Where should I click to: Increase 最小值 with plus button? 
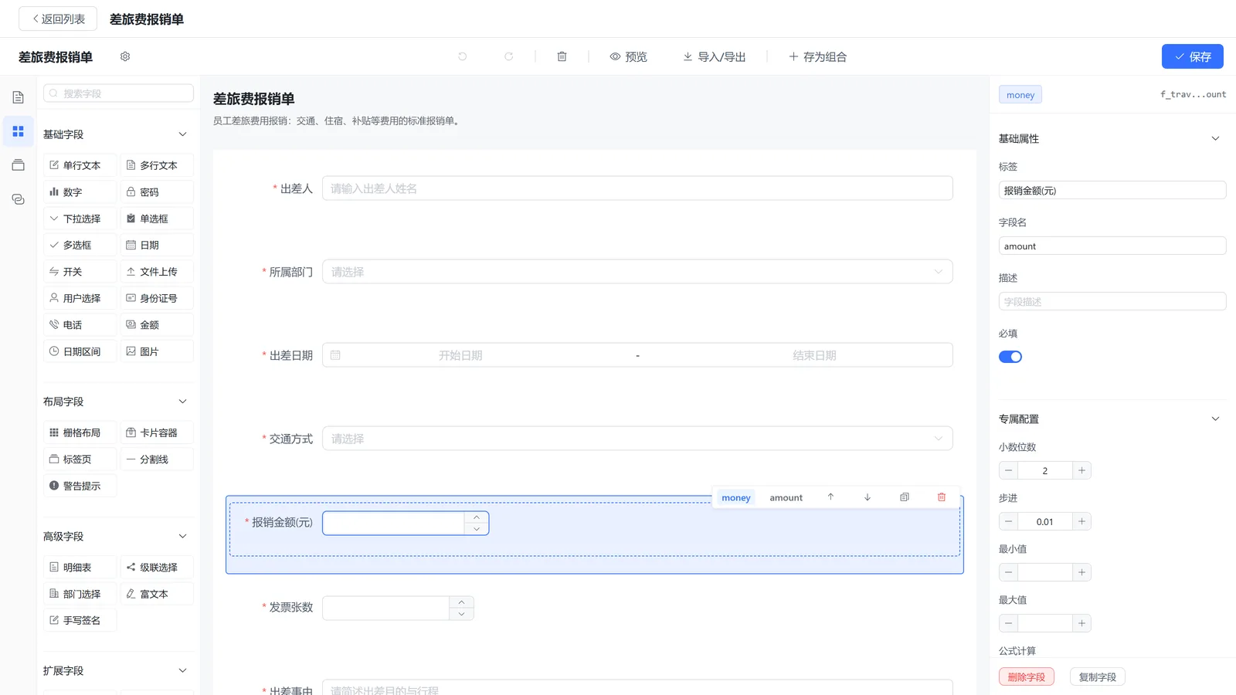coord(1081,572)
